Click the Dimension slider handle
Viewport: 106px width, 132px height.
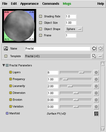tap(76, 93)
